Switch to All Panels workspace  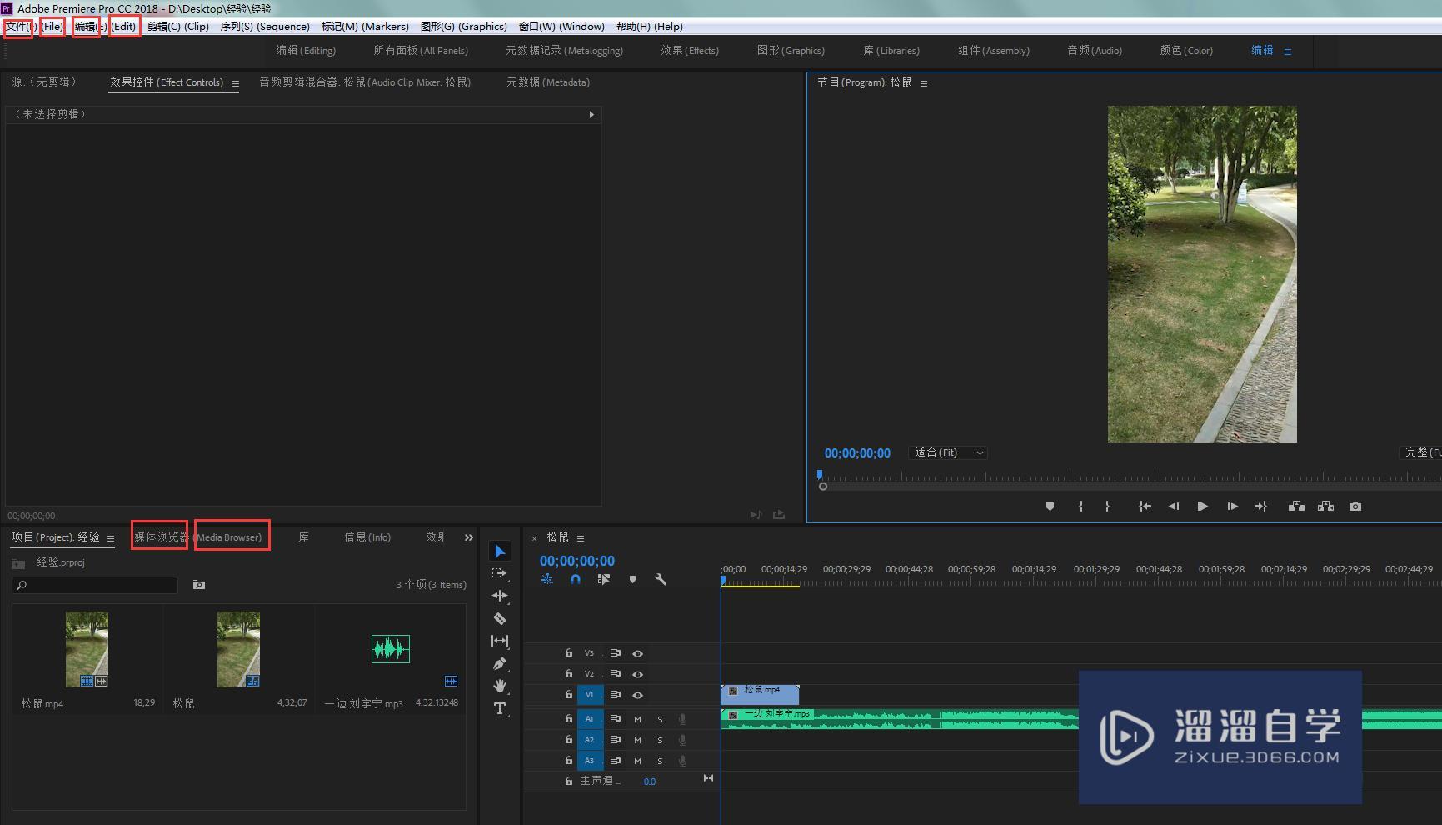[x=421, y=51]
